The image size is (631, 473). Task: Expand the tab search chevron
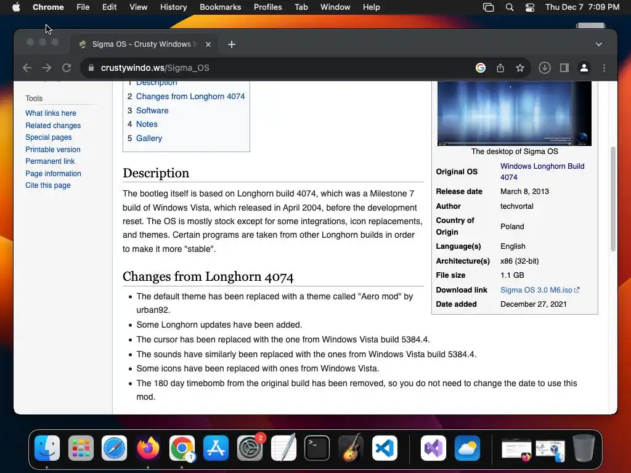(x=599, y=44)
